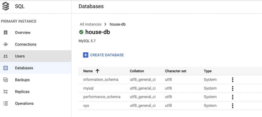The width and height of the screenshot is (262, 117).
Task: Click the Replicas icon in sidebar
Action: coord(6,92)
